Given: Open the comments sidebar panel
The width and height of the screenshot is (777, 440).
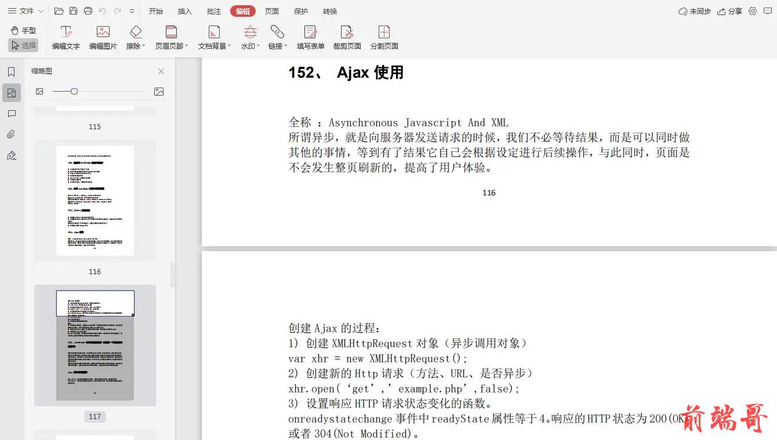Looking at the screenshot, I should 11,114.
